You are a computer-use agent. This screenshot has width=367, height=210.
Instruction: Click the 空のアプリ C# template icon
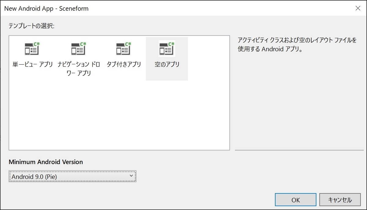(x=167, y=48)
